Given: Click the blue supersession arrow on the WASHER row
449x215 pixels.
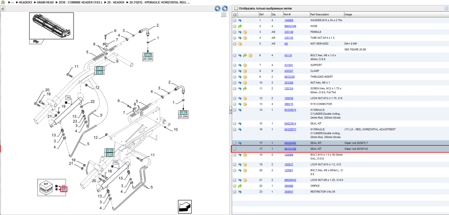Looking at the screenshot, I should tap(240, 21).
